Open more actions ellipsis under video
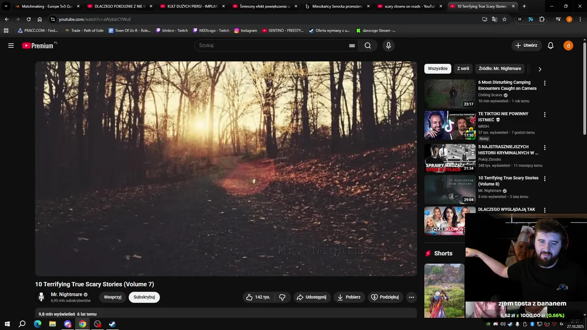This screenshot has height=330, width=587. pos(411,297)
